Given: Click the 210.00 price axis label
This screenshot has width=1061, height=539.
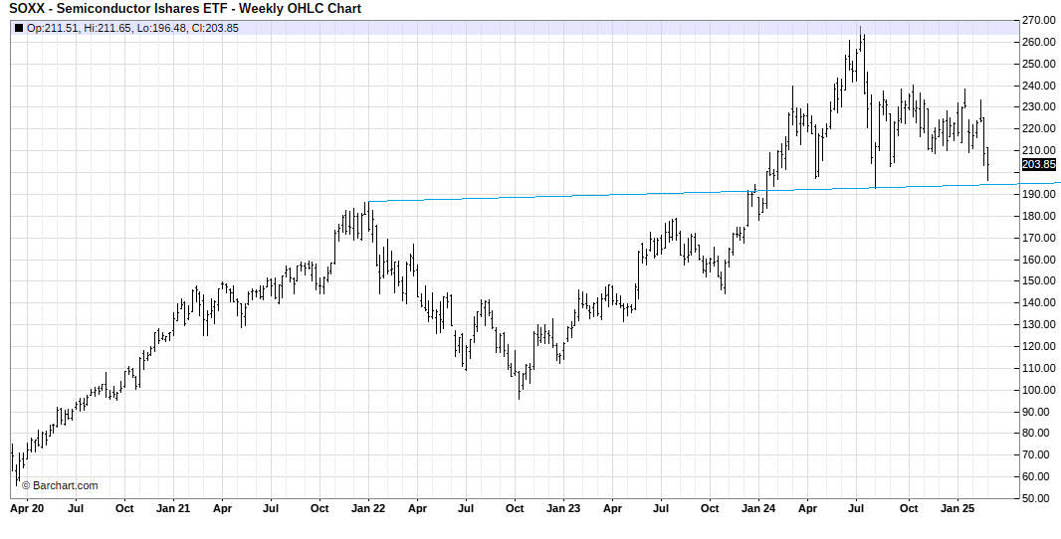Looking at the screenshot, I should (x=1040, y=150).
